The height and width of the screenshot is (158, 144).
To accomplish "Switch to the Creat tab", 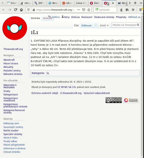I will pyautogui.click(x=12, y=3).
